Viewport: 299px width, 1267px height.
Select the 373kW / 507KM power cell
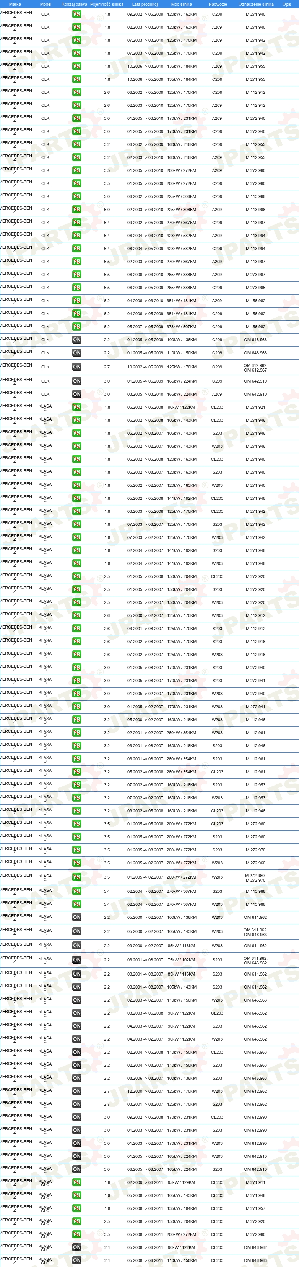pos(182,327)
